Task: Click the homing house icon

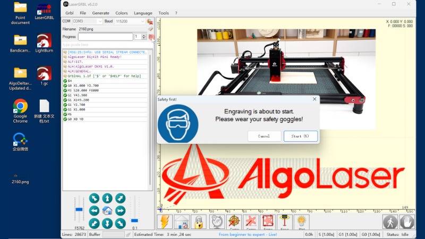Action: point(182,221)
